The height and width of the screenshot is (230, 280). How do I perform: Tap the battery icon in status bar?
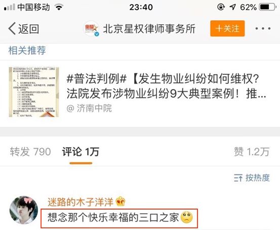click(x=268, y=7)
